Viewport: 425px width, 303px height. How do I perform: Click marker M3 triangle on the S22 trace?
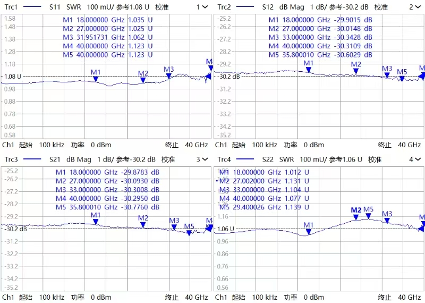click(x=387, y=221)
